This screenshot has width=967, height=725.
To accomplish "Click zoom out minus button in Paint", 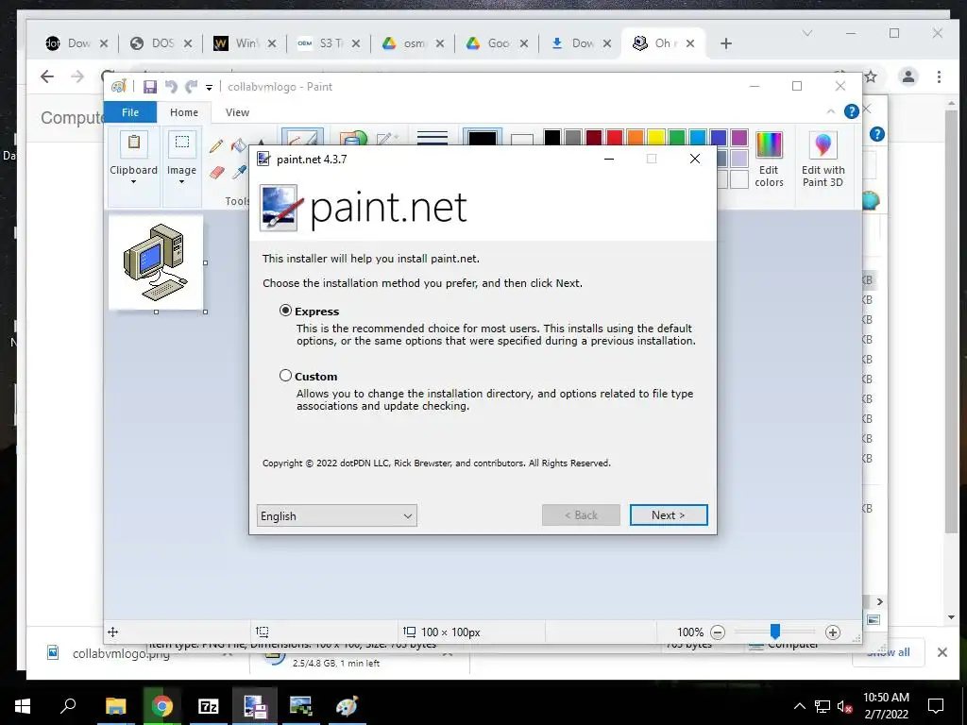I will pos(718,632).
